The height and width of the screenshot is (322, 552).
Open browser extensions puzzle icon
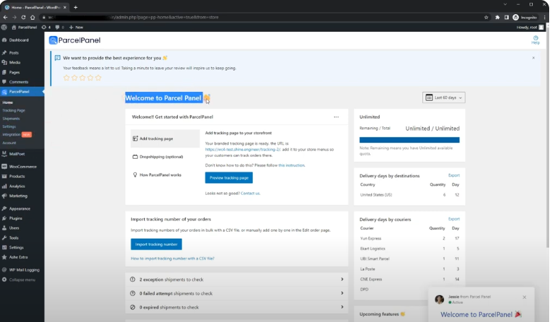pos(498,17)
